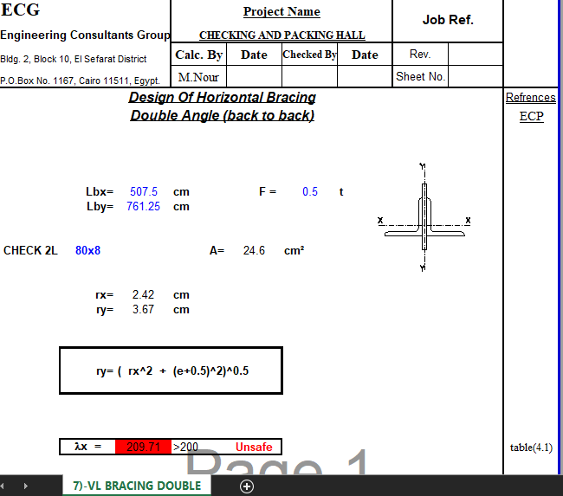Add a new sheet with plus icon

(x=247, y=486)
